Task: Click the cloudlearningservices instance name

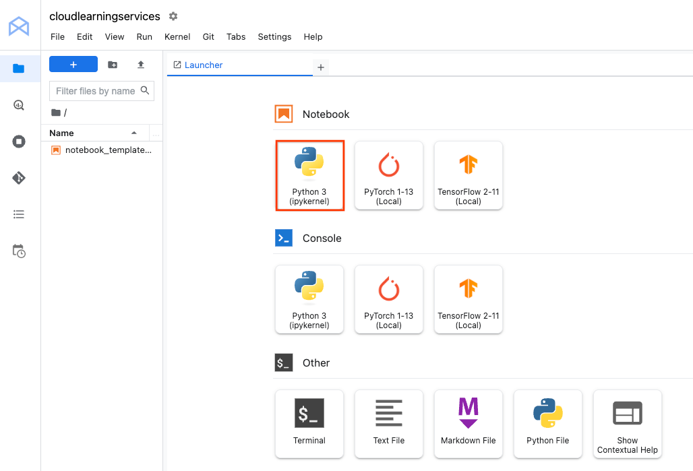Action: (x=104, y=16)
